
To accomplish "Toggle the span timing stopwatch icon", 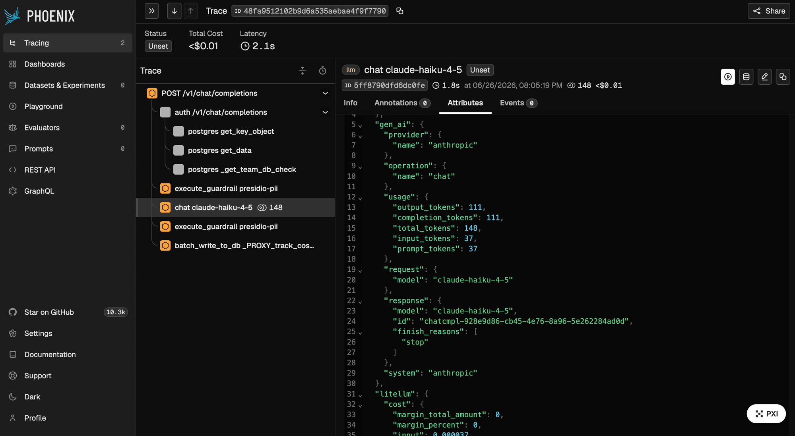I will click(x=323, y=70).
